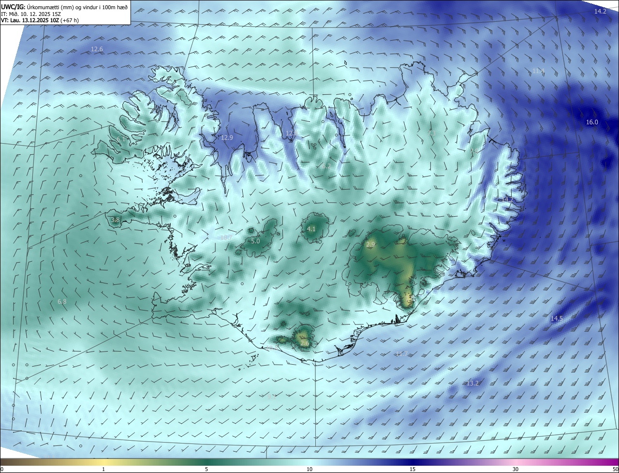Click the 10.7 value on the map
619x473 pixels.
pos(226,237)
